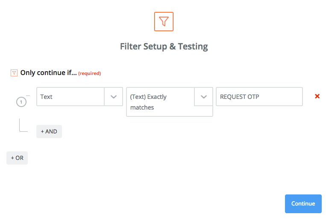Click the circled step number 1 marker
This screenshot has height=223, width=326.
coord(21,102)
